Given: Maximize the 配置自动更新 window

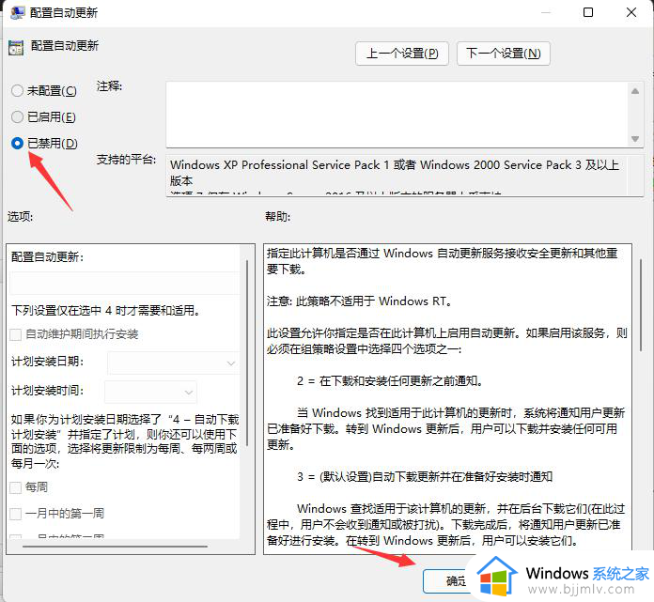Looking at the screenshot, I should point(588,12).
